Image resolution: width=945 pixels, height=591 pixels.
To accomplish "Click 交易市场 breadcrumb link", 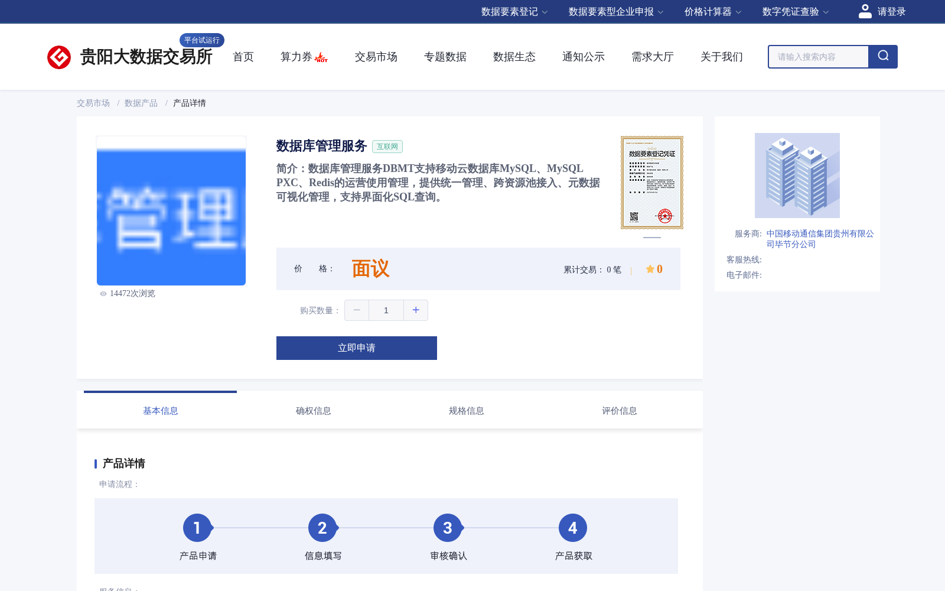I will point(93,103).
